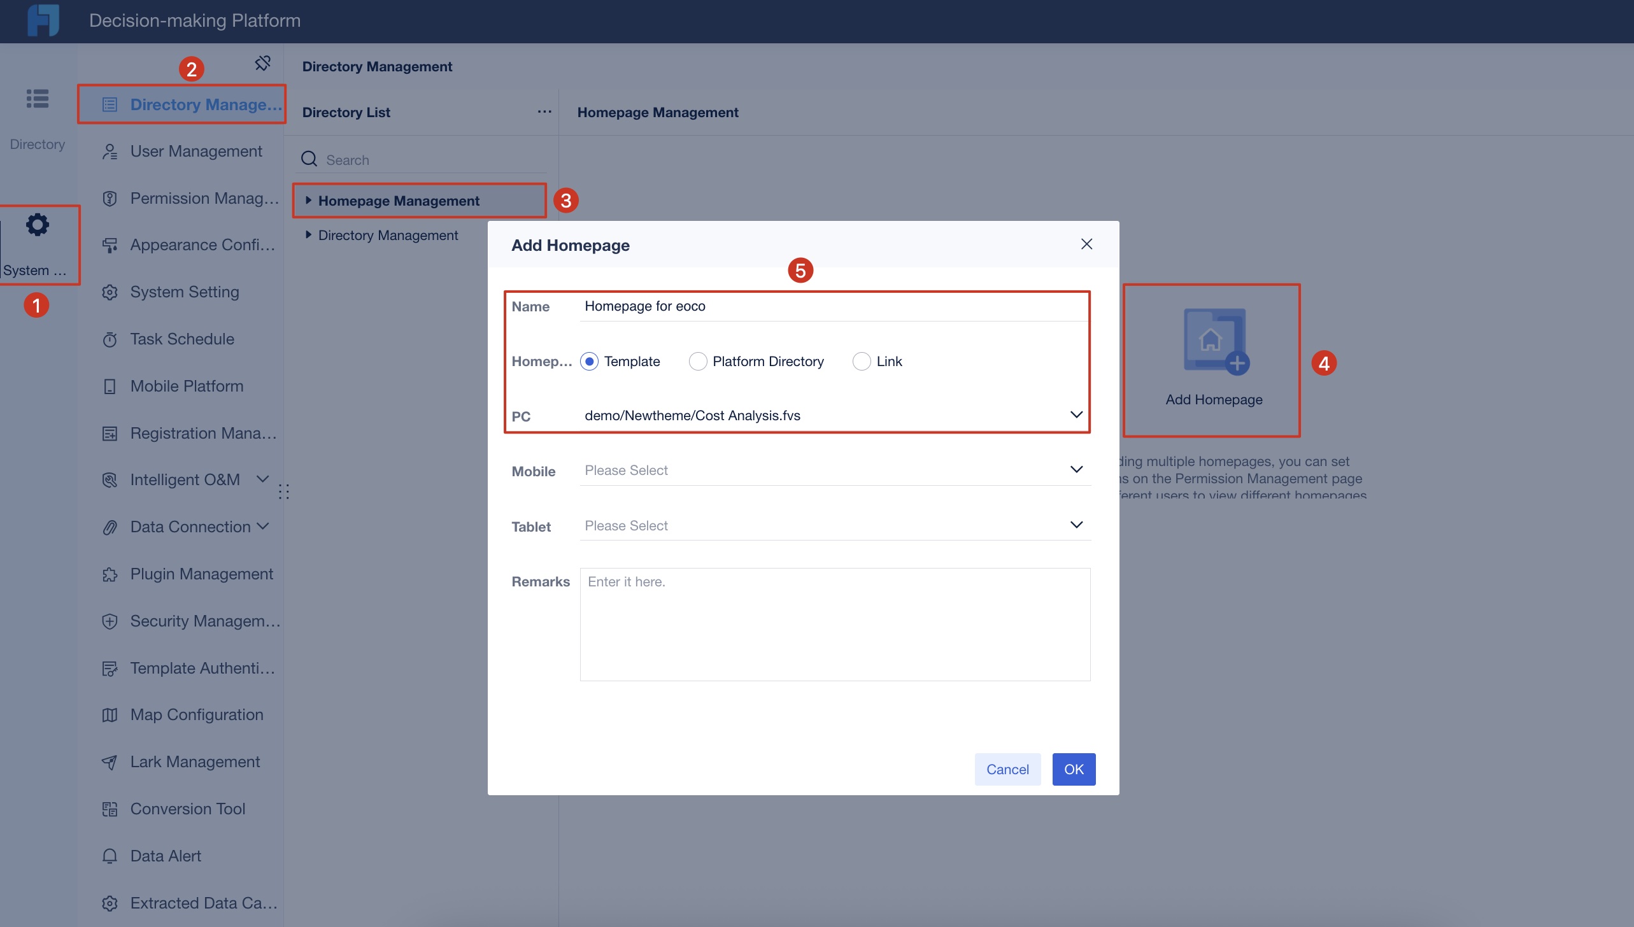Select the Template radio button
Viewport: 1634px width, 927px height.
(589, 362)
